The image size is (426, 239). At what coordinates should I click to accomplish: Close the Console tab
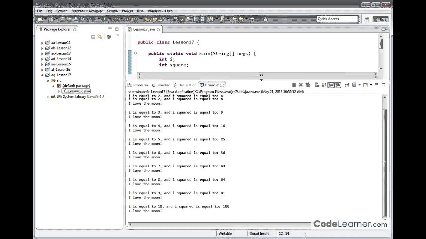[x=222, y=85]
